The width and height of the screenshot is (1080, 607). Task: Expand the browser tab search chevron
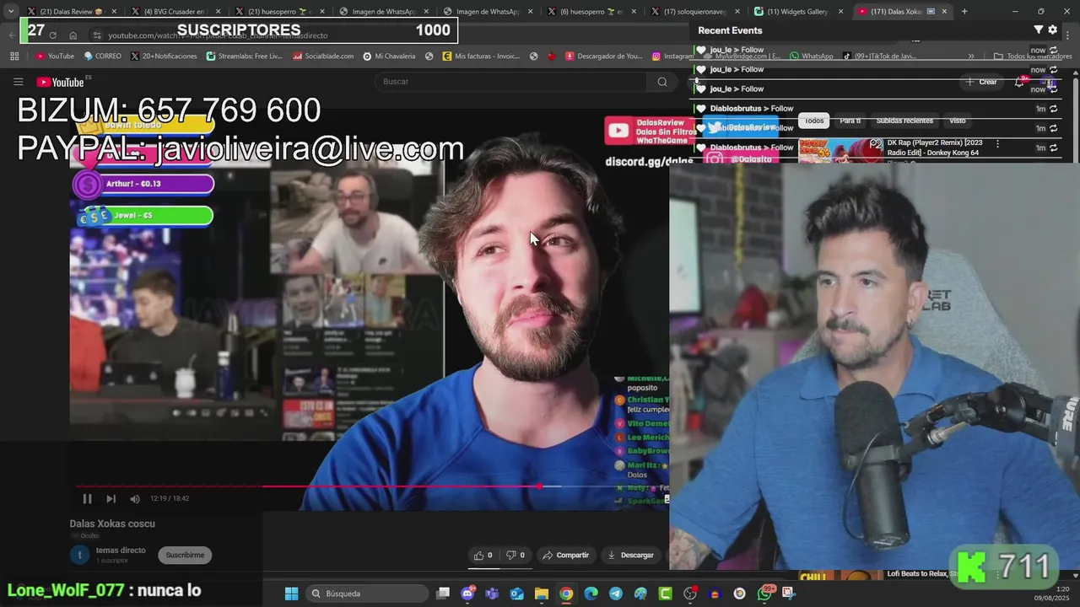pyautogui.click(x=10, y=11)
